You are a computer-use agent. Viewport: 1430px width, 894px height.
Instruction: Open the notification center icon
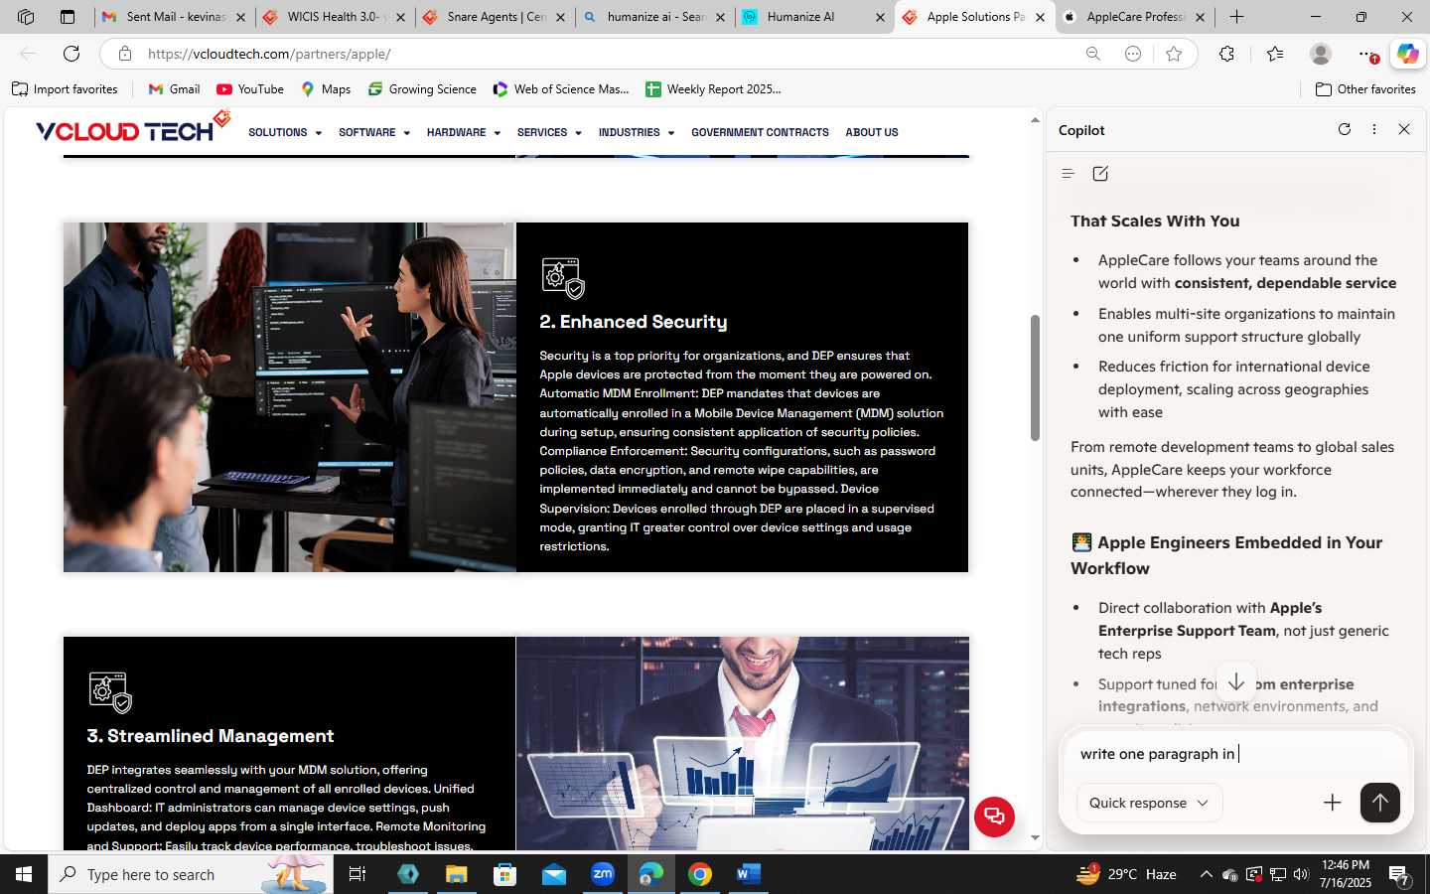click(1400, 875)
